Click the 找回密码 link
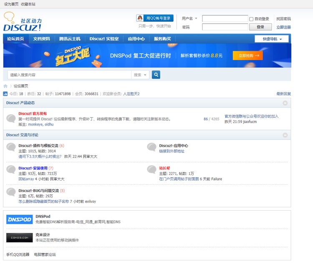The width and height of the screenshot is (313, 264). coord(283,19)
